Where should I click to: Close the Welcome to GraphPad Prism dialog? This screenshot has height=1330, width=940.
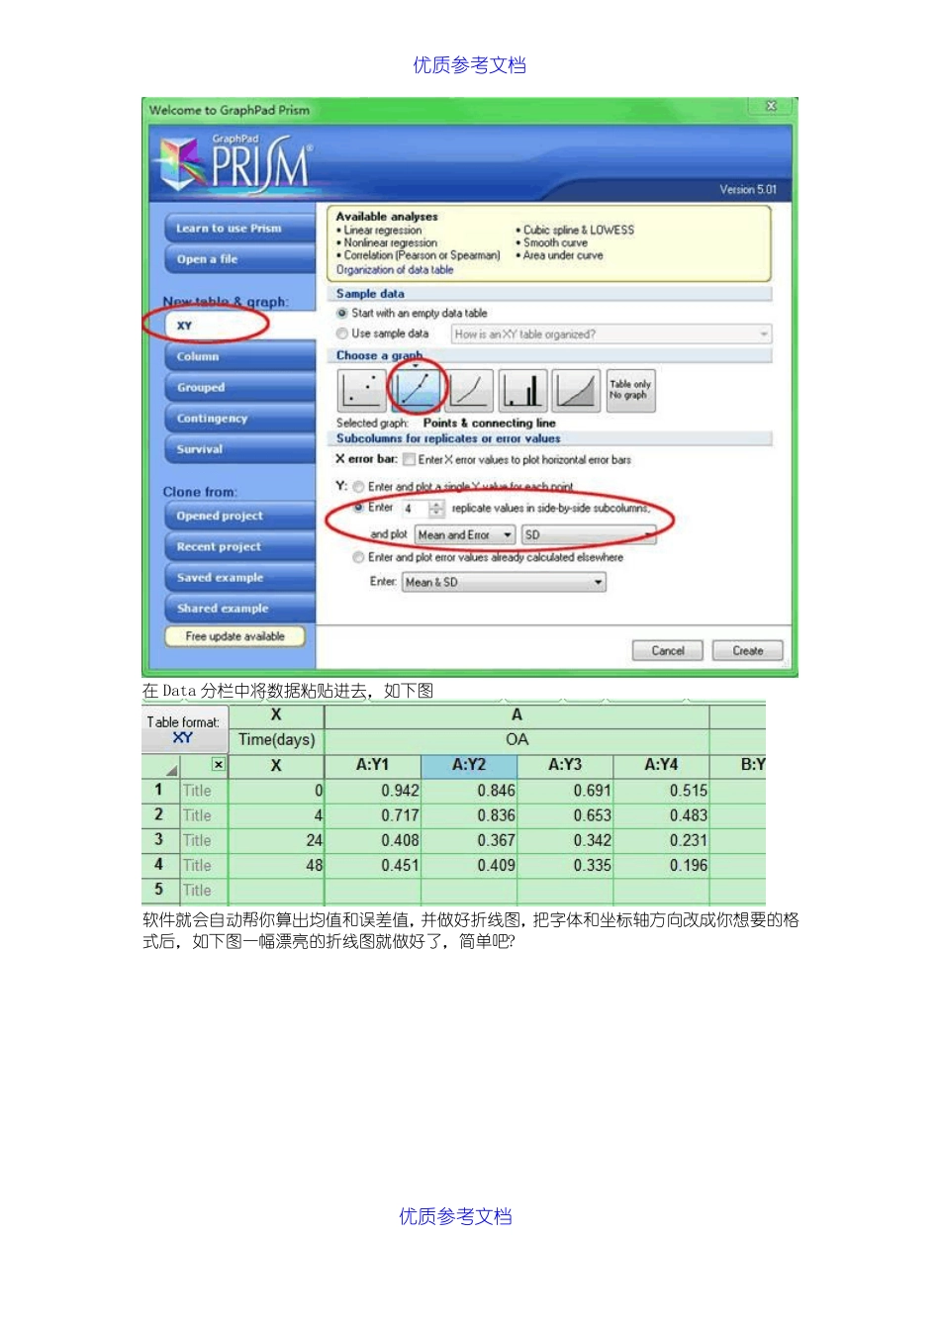[771, 106]
